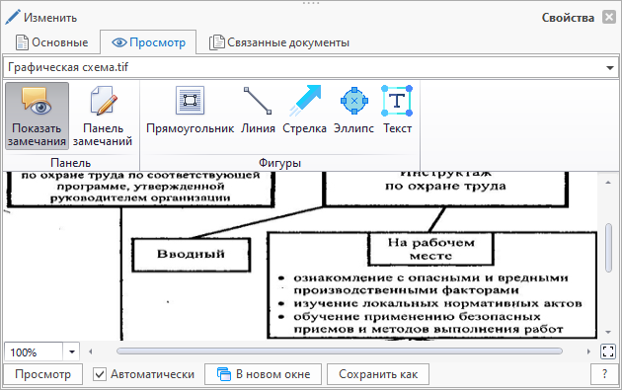Toggle fullscreen preview icon
Image resolution: width=622 pixels, height=390 pixels.
tap(608, 351)
